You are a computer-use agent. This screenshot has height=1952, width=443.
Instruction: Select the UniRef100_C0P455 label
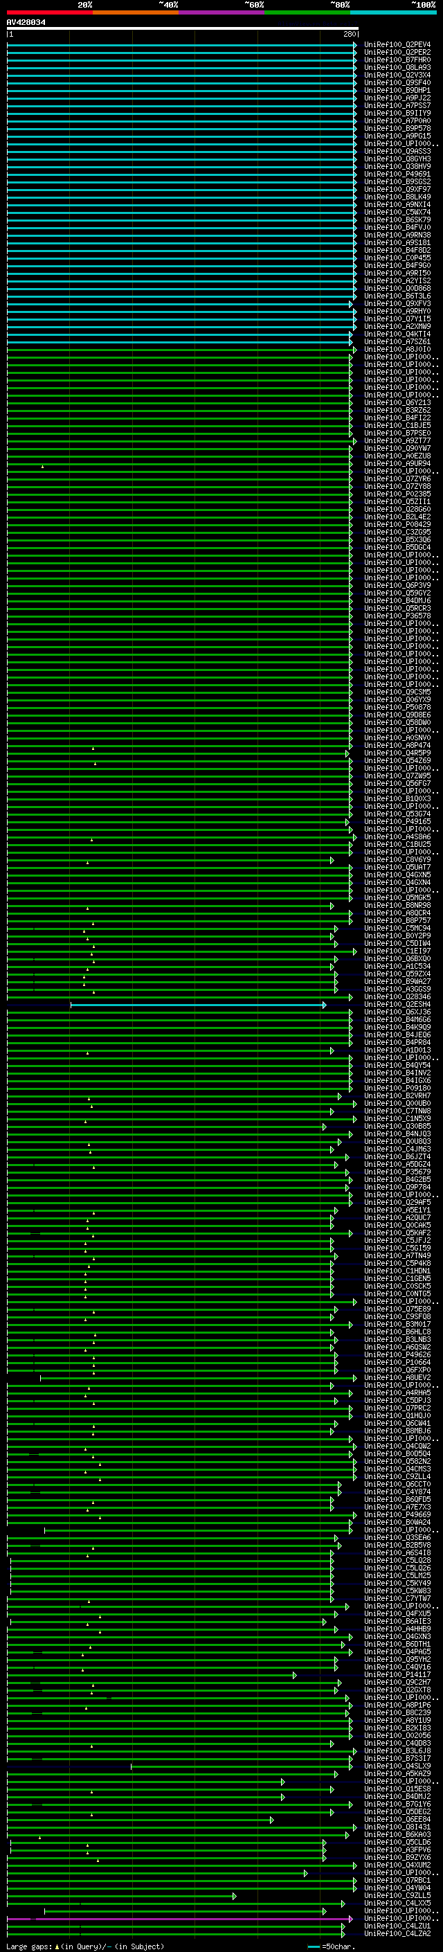tap(397, 258)
